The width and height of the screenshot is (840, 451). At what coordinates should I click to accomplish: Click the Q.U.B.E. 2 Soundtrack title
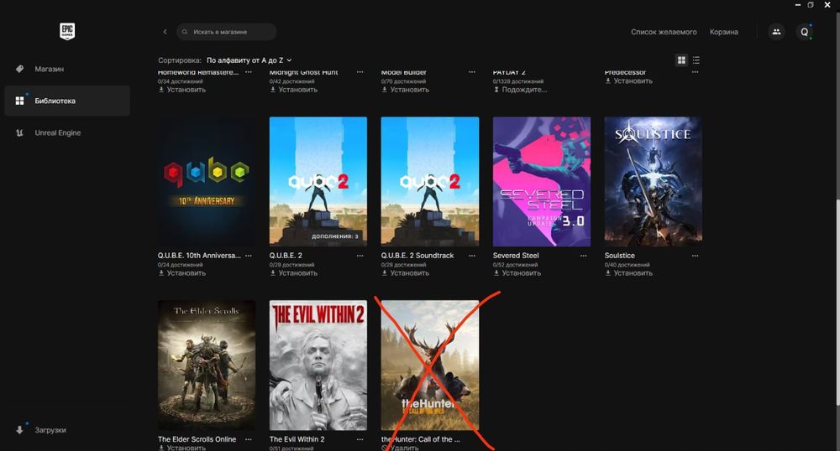[x=417, y=256]
